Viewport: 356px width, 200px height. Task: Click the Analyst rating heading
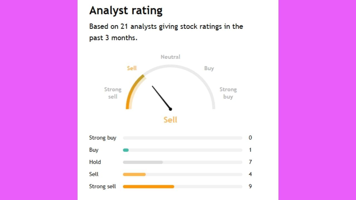[x=126, y=11]
